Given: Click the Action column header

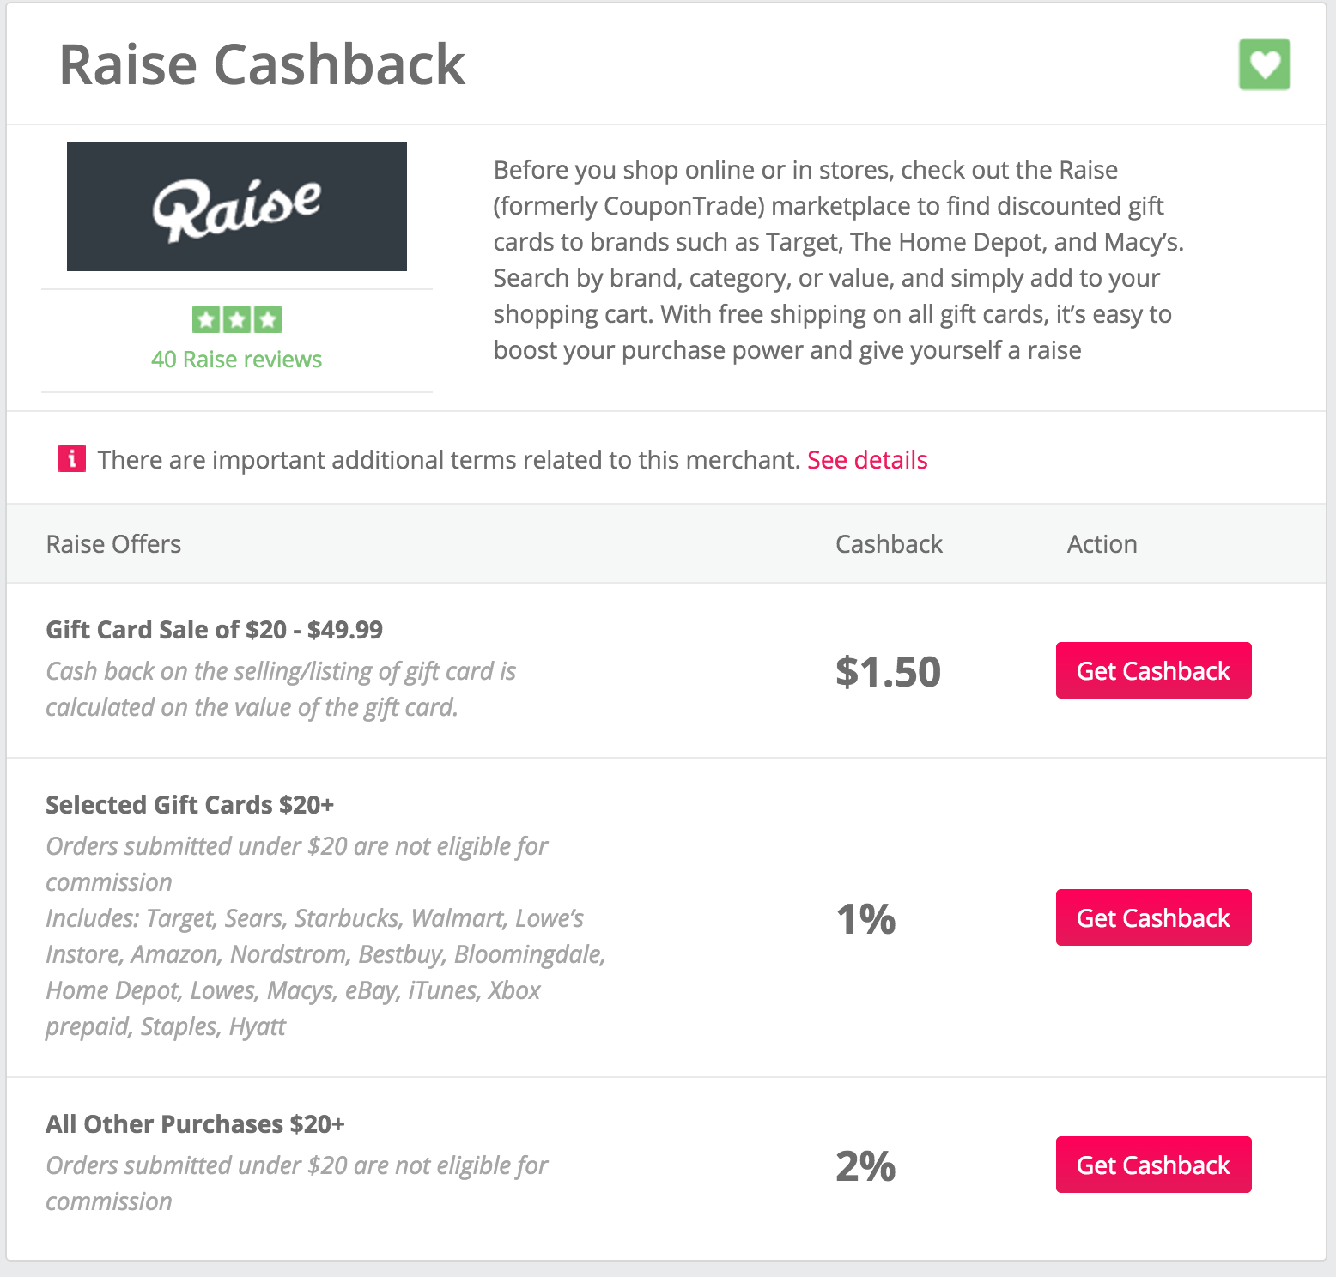Looking at the screenshot, I should coord(1102,544).
